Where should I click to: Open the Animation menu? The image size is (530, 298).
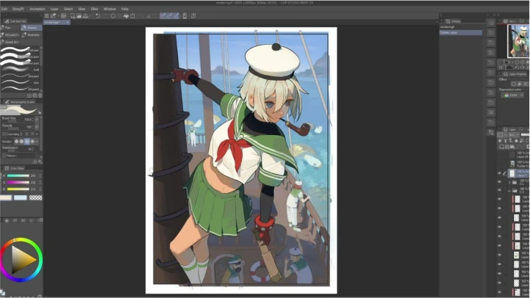[37, 9]
